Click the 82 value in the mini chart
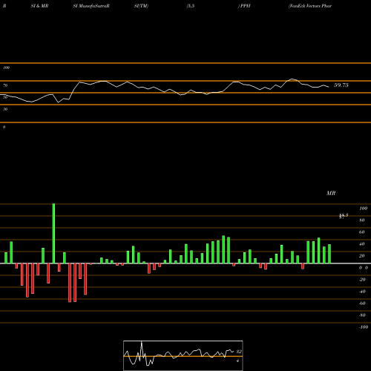This screenshot has height=371, width=371. point(239,352)
